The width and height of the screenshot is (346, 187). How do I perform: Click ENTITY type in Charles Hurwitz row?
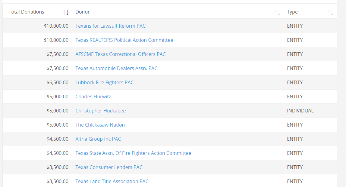point(295,97)
